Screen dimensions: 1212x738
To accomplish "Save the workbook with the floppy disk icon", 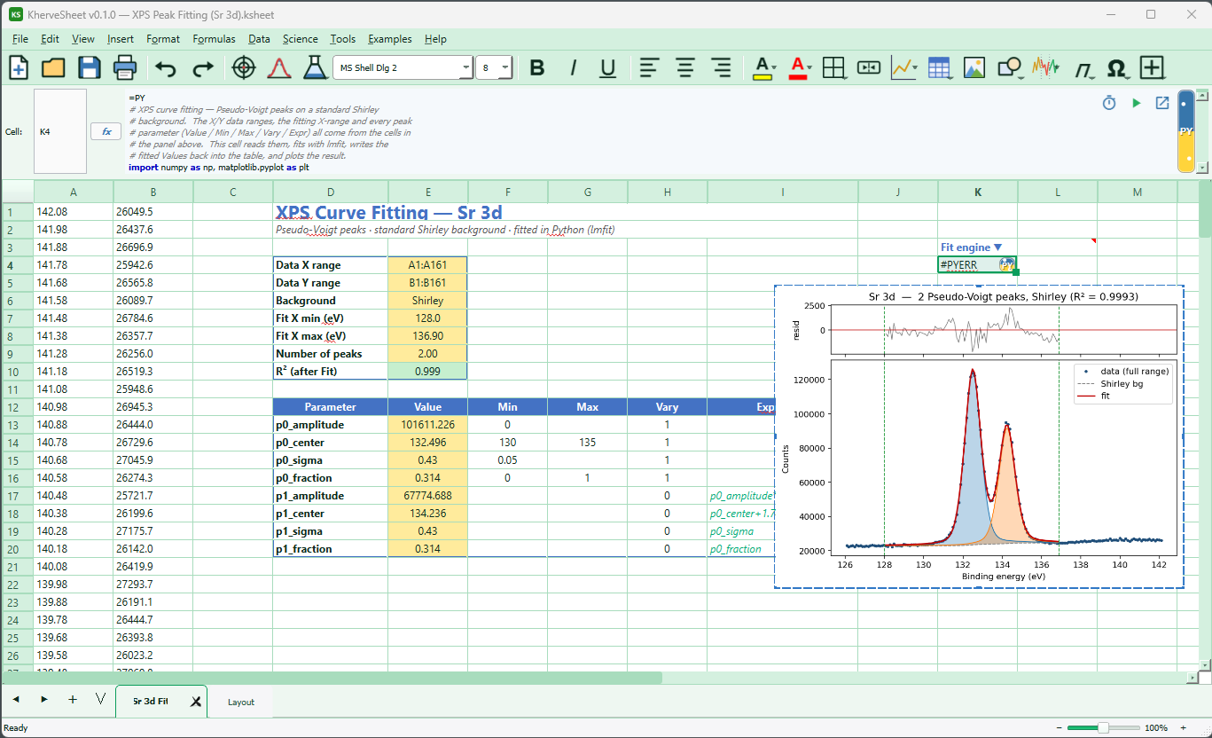I will tap(89, 67).
